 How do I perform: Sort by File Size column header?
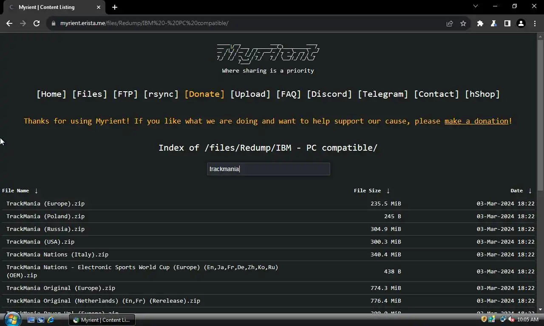click(367, 191)
